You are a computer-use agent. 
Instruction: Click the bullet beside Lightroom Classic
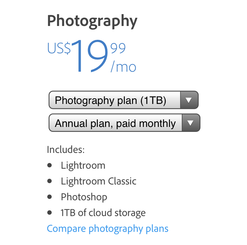pos(49,181)
